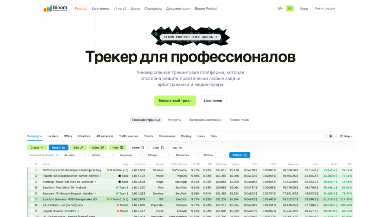The width and height of the screenshot is (381, 217).
Task: Click the Бесплатный триал button
Action: pos(175,101)
